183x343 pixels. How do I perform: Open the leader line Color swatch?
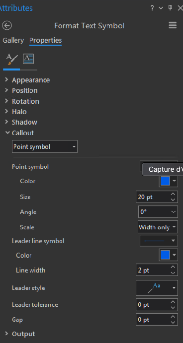point(168,255)
